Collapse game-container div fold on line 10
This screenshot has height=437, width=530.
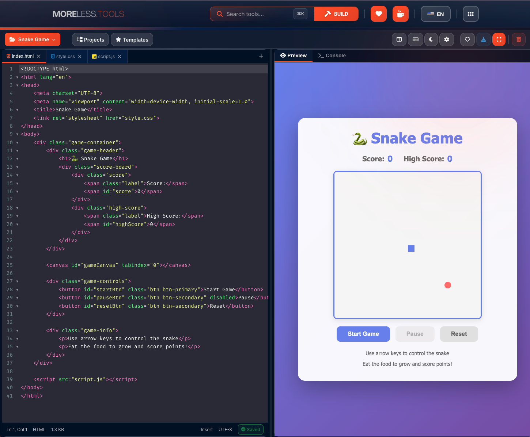pyautogui.click(x=17, y=143)
